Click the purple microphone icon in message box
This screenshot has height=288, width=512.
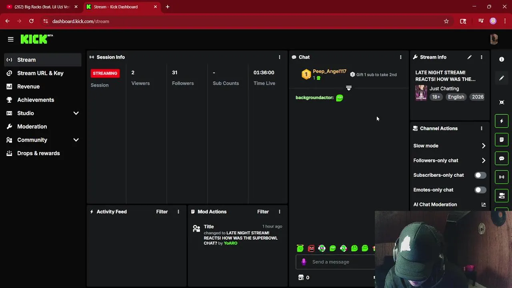[x=304, y=262]
